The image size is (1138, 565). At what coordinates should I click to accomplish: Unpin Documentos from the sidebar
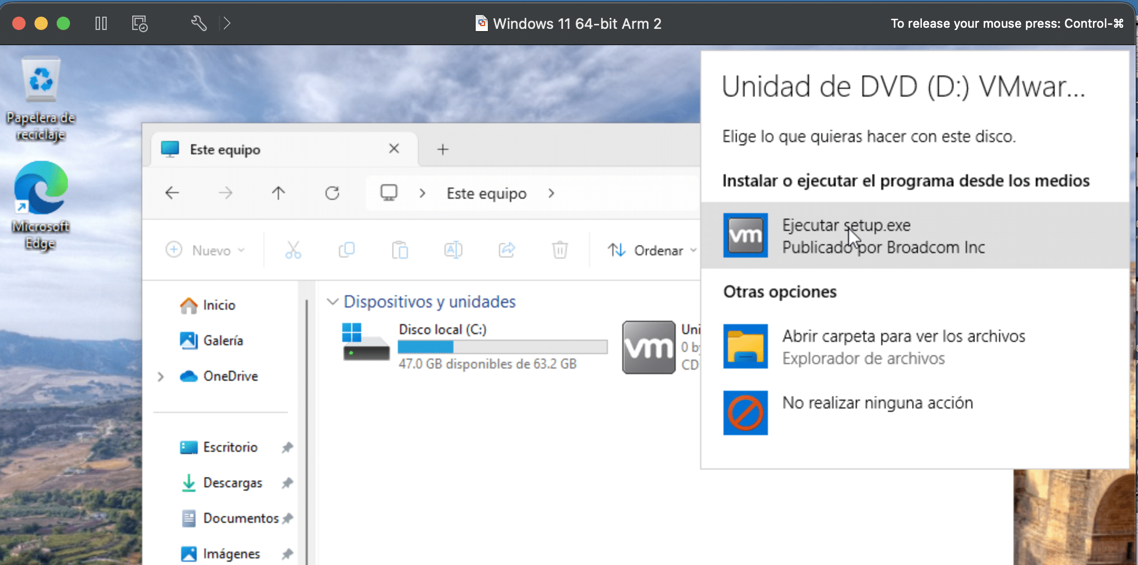pyautogui.click(x=288, y=518)
